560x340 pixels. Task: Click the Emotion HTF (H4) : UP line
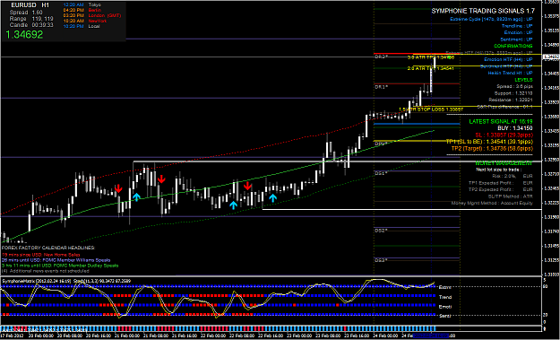pyautogui.click(x=508, y=59)
